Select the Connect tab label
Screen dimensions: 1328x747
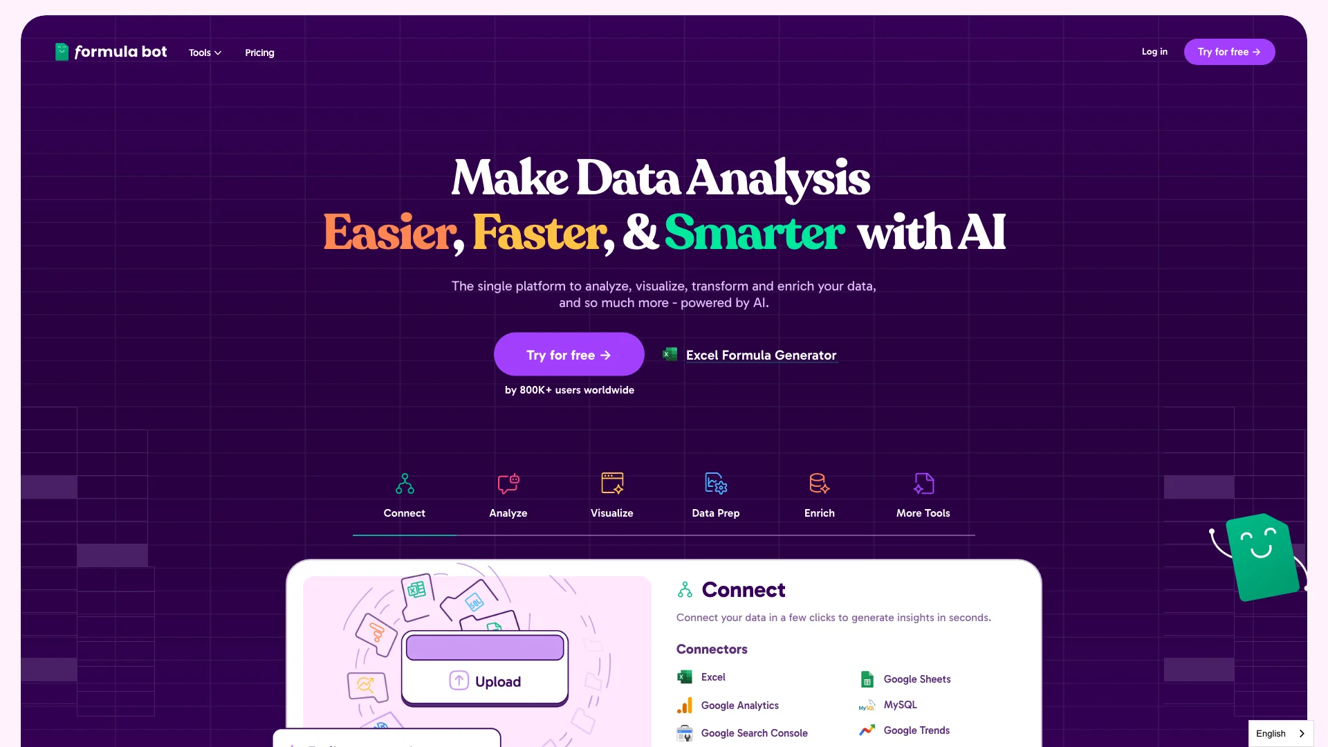point(404,513)
